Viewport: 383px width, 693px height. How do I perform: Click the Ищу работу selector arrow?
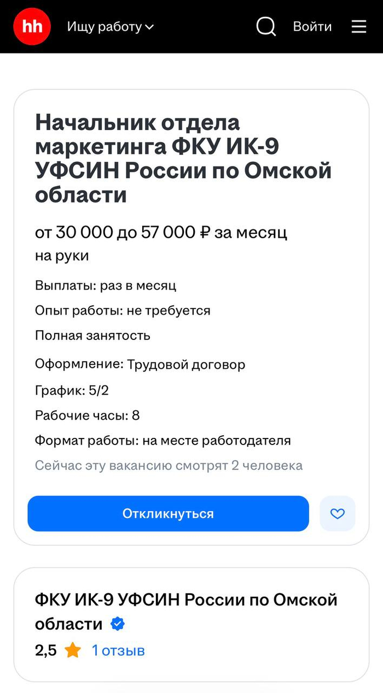tap(149, 26)
